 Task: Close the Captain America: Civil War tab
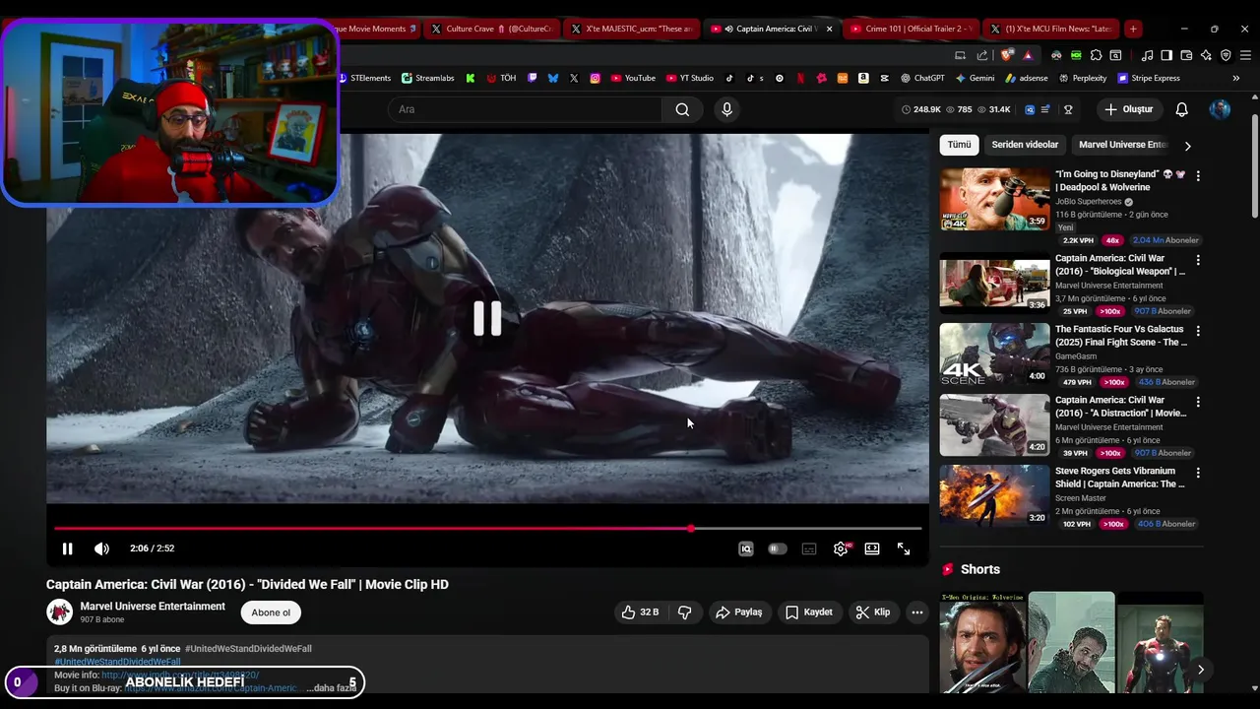click(829, 29)
